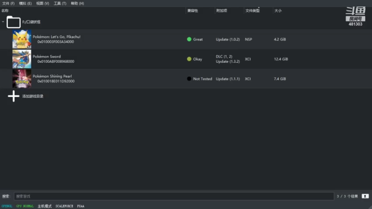Select the Pokémon Sword title text
Image resolution: width=372 pixels, height=209 pixels.
[47, 56]
